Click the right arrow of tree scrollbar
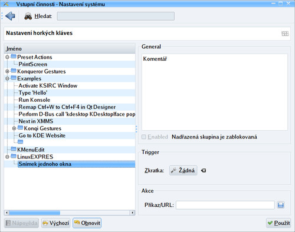Image resolution: width=295 pixels, height=232 pixels. tap(132, 213)
